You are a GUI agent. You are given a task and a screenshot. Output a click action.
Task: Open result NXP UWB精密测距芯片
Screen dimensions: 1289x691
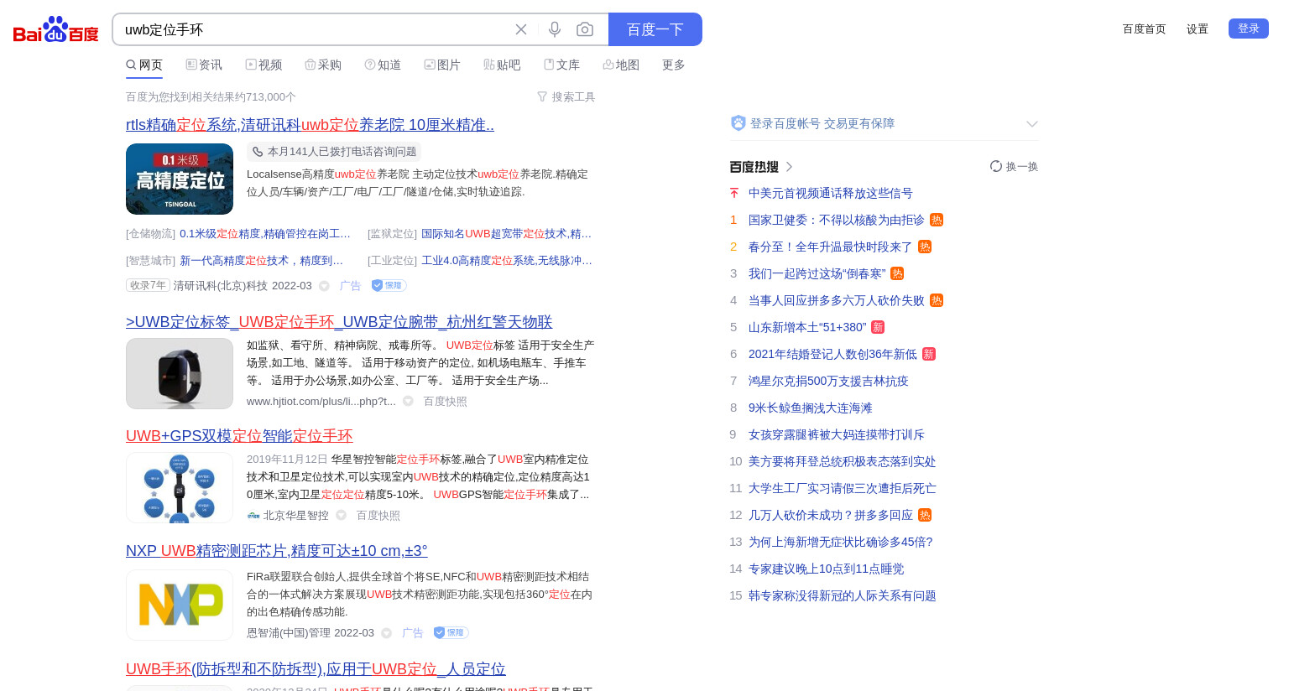277,551
